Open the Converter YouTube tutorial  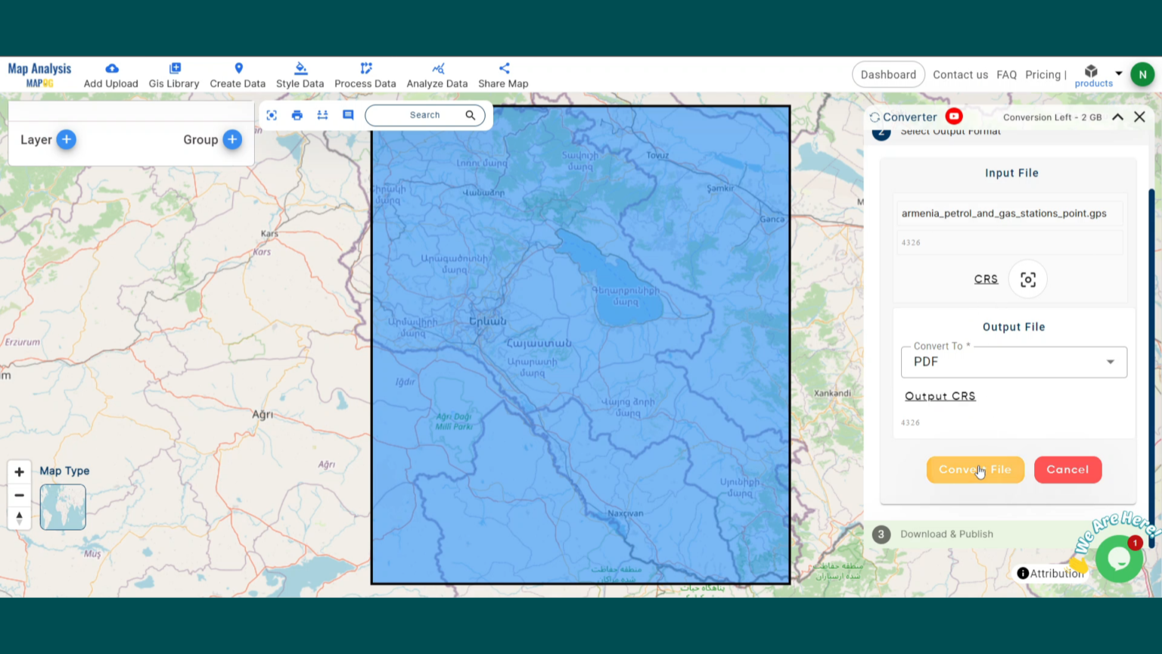(x=953, y=117)
